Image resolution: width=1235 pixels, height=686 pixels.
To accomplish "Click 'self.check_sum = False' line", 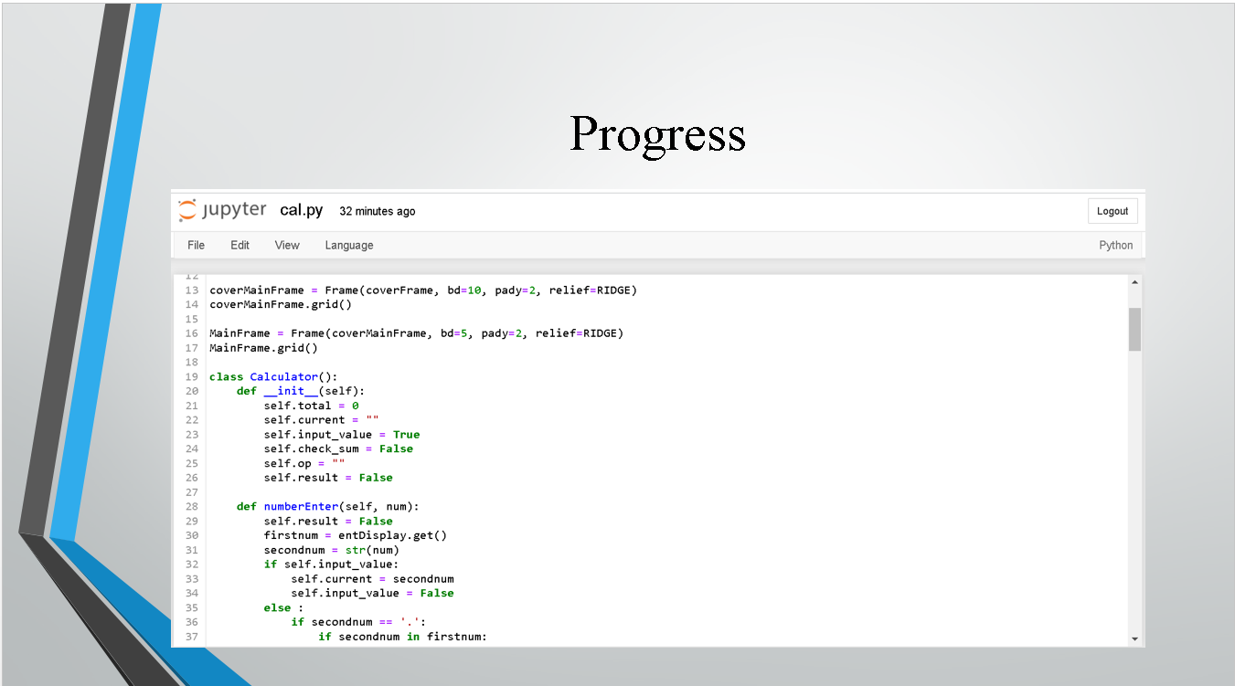I will point(338,449).
